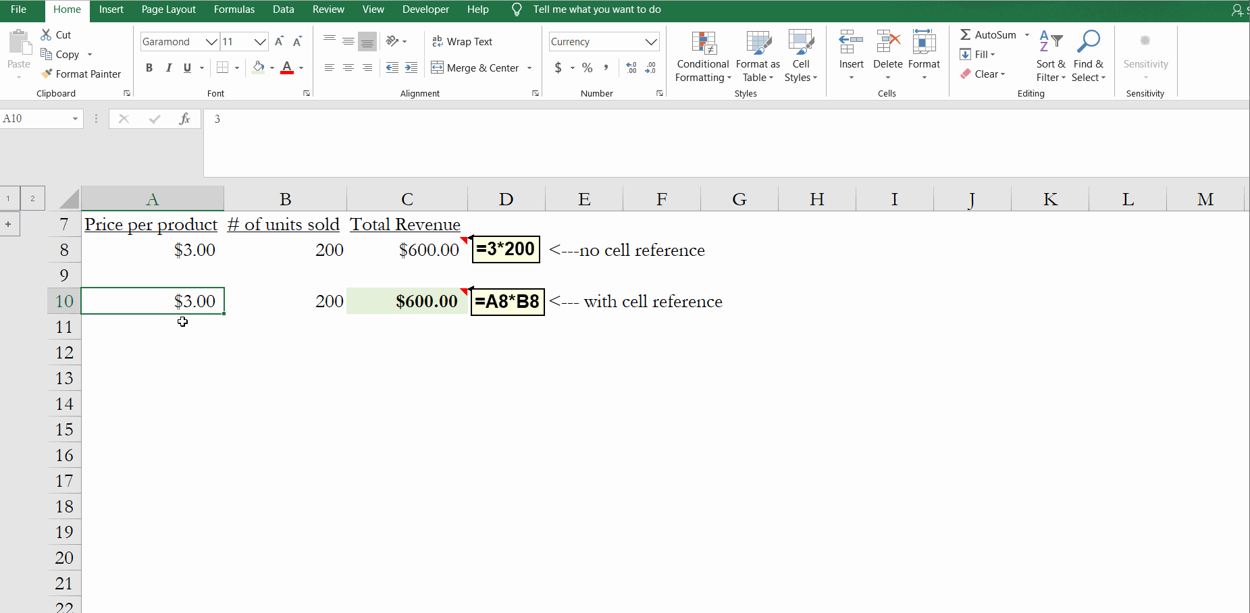Image resolution: width=1250 pixels, height=613 pixels.
Task: Switch to the Formulas ribbon tab
Action: 234,9
